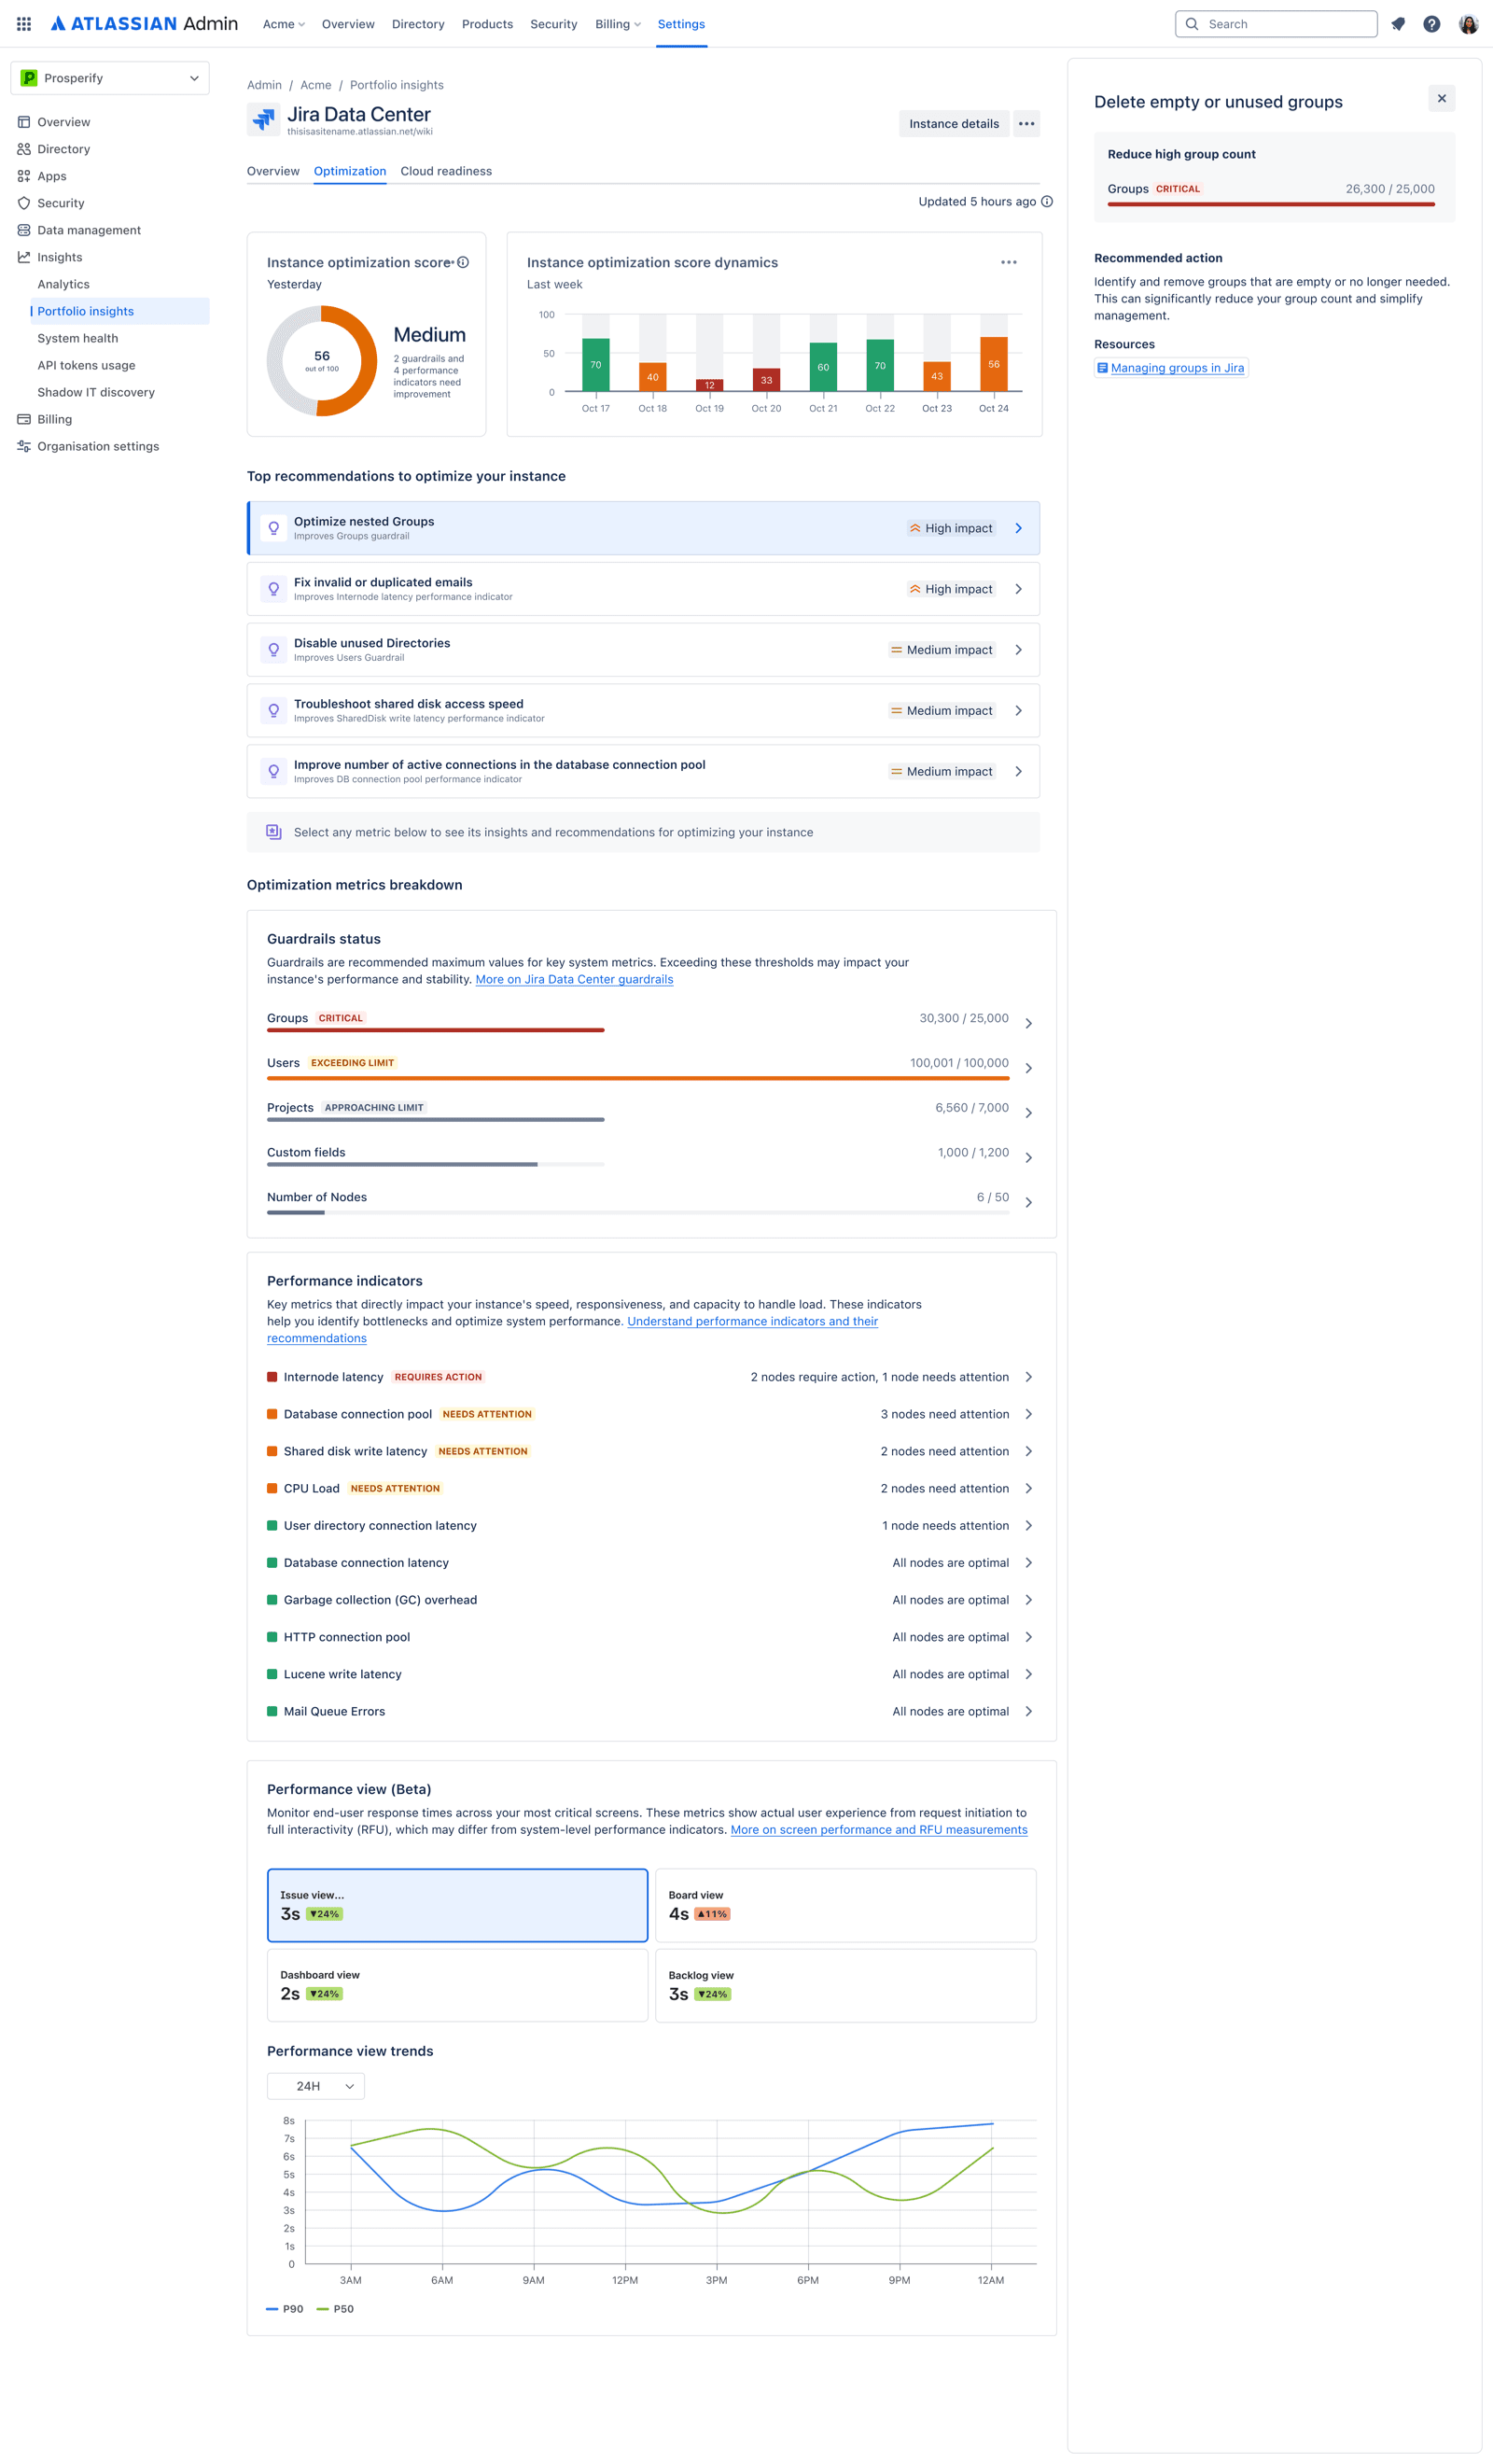Click the Insights chart sidebar icon

click(24, 257)
